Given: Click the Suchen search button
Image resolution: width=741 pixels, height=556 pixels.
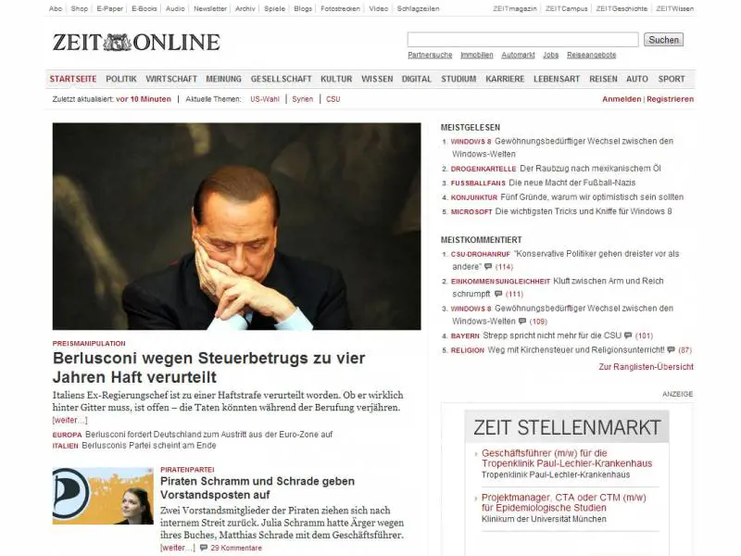Looking at the screenshot, I should 663,40.
